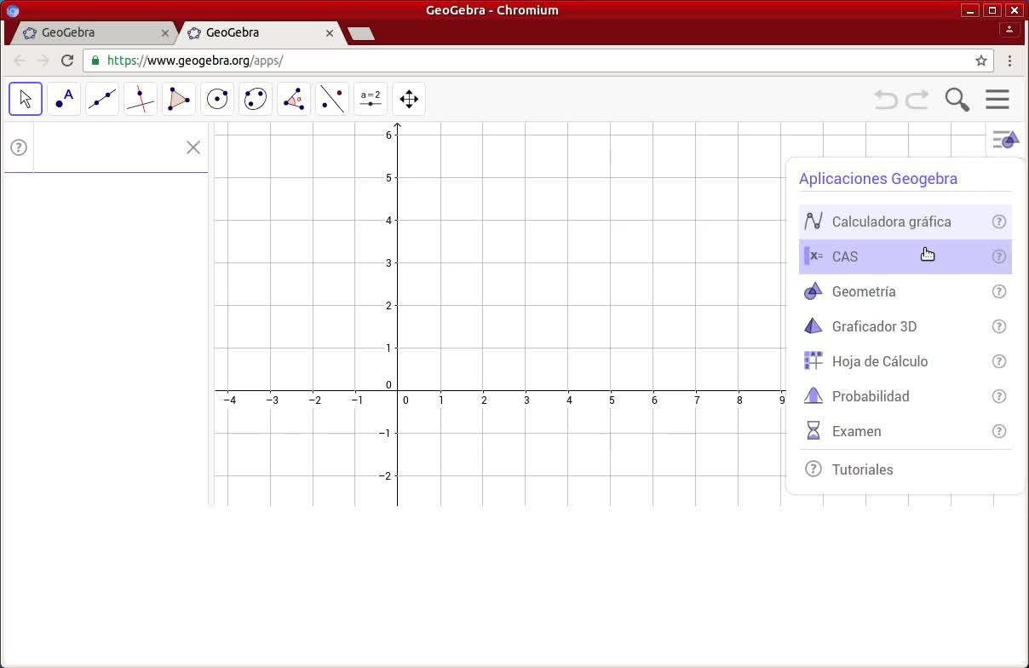Select the Angle tool
Viewport: 1029px width, 668px height.
tap(294, 99)
